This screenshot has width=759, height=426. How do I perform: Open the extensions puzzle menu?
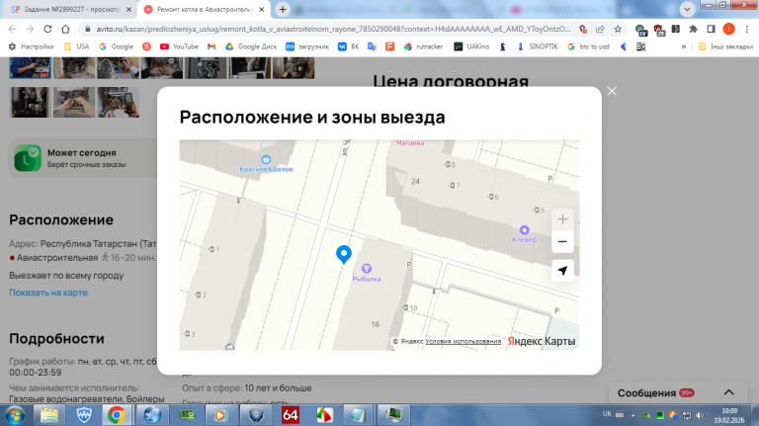[693, 29]
